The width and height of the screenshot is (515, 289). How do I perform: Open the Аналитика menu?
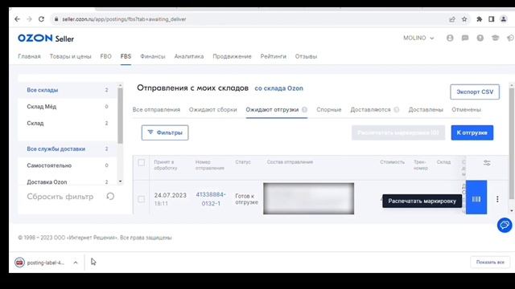[189, 56]
